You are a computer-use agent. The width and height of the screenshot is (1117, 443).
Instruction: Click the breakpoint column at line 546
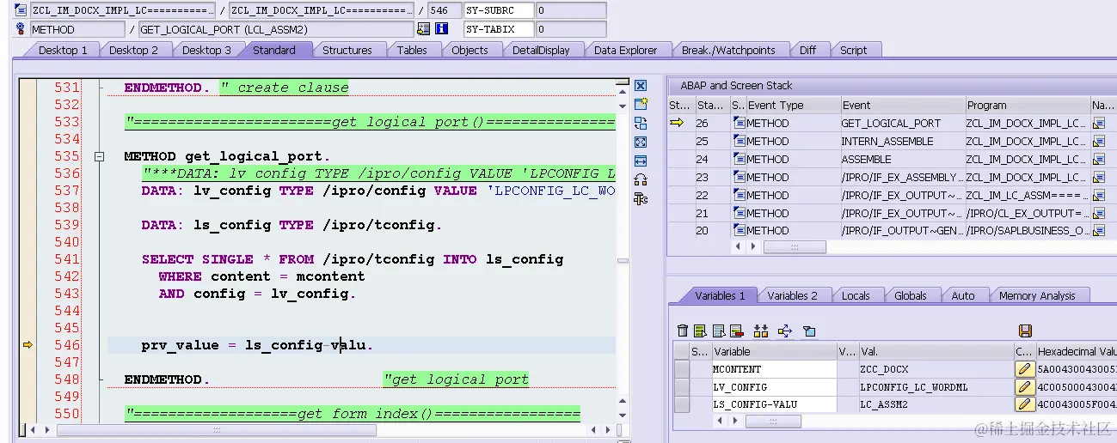click(28, 345)
